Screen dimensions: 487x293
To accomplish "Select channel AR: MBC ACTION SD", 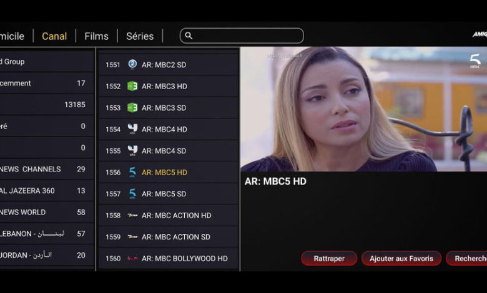I will pos(168,237).
